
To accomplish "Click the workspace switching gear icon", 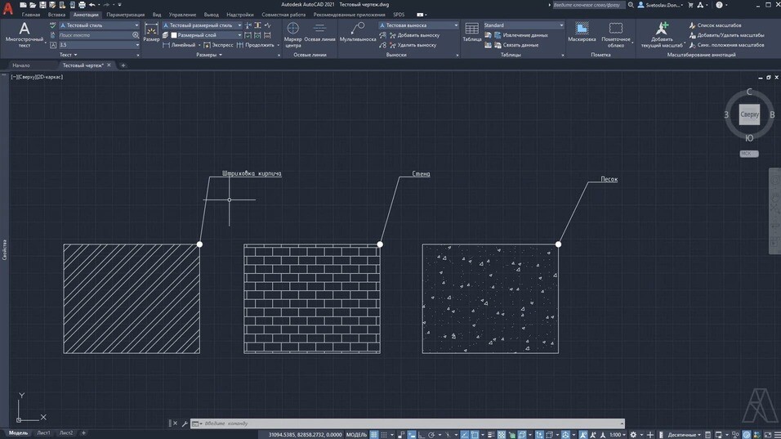I will [634, 435].
